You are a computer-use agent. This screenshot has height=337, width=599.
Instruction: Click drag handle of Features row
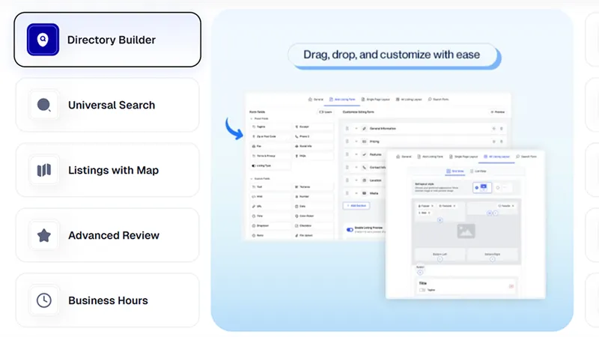click(347, 154)
